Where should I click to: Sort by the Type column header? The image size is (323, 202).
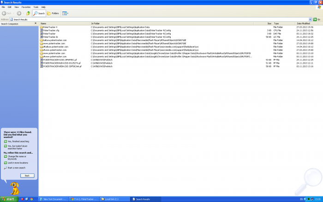tap(284, 24)
